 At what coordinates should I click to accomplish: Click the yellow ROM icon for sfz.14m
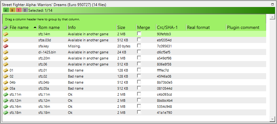pos(6,34)
